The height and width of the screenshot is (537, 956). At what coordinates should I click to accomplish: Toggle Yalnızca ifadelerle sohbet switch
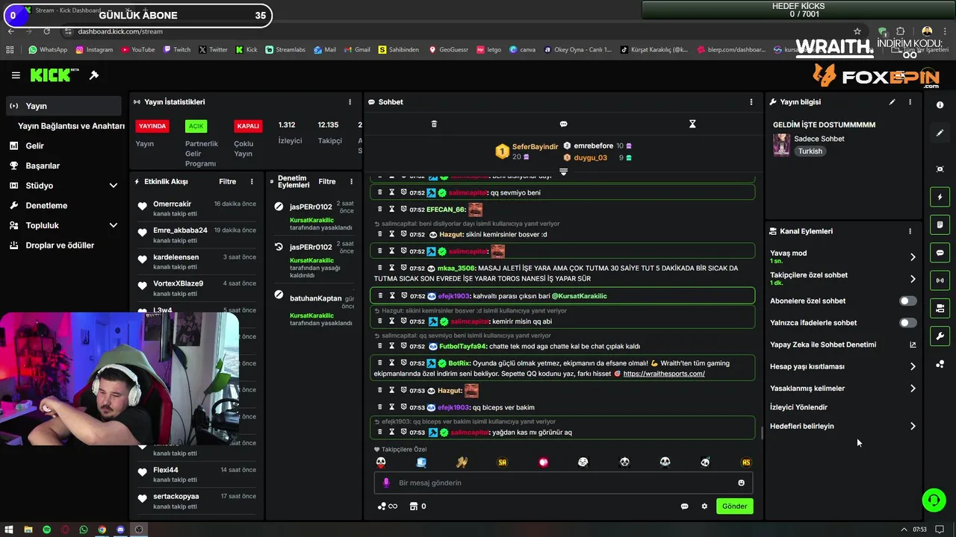907,322
